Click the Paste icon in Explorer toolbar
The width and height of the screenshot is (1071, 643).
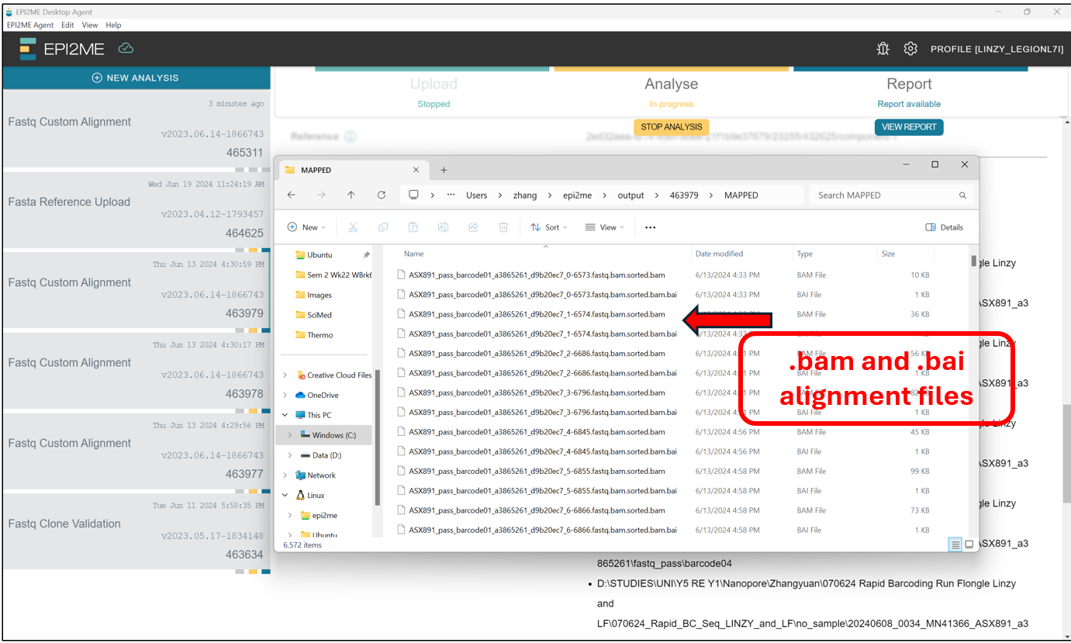pos(413,227)
